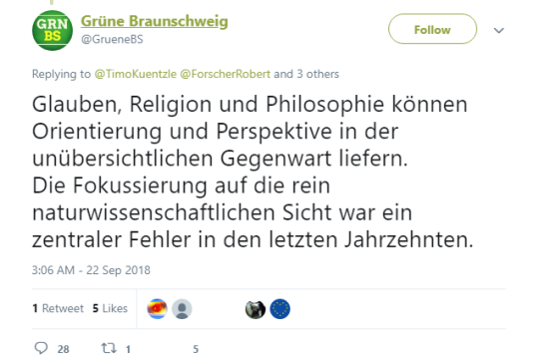View the 1 Retweet list

pos(58,308)
